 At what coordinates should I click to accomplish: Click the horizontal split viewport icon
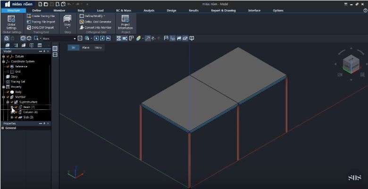coord(55,55)
